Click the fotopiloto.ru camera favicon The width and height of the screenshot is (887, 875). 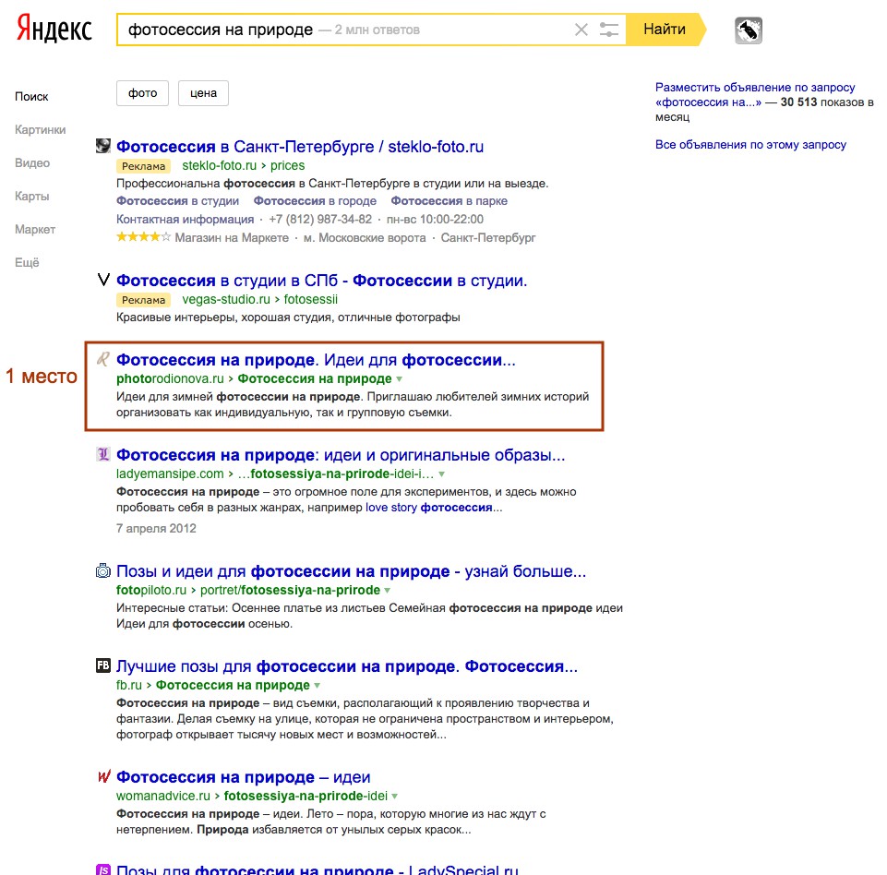point(103,570)
